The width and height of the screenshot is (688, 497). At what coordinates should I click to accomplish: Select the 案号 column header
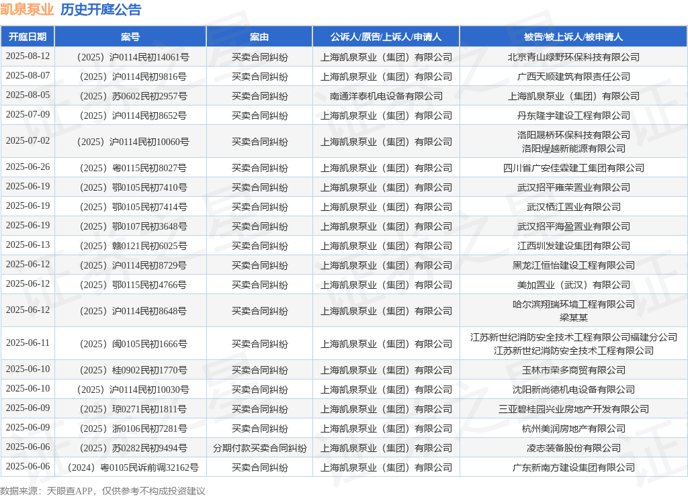(x=130, y=37)
